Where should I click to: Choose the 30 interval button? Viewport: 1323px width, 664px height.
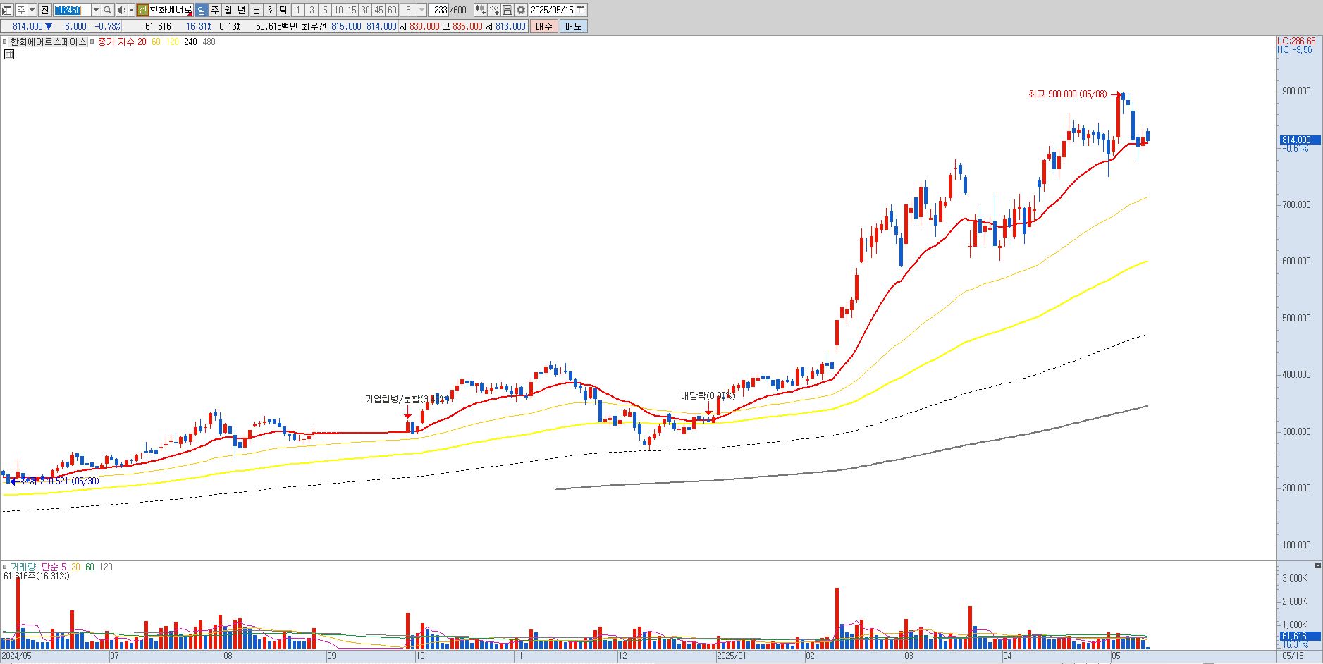click(x=365, y=10)
